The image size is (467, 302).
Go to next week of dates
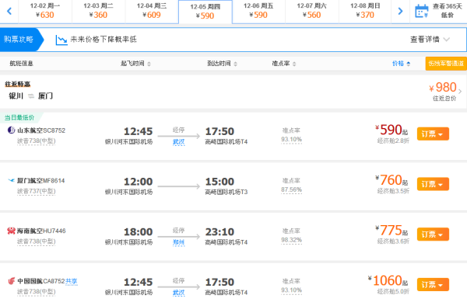[400, 12]
